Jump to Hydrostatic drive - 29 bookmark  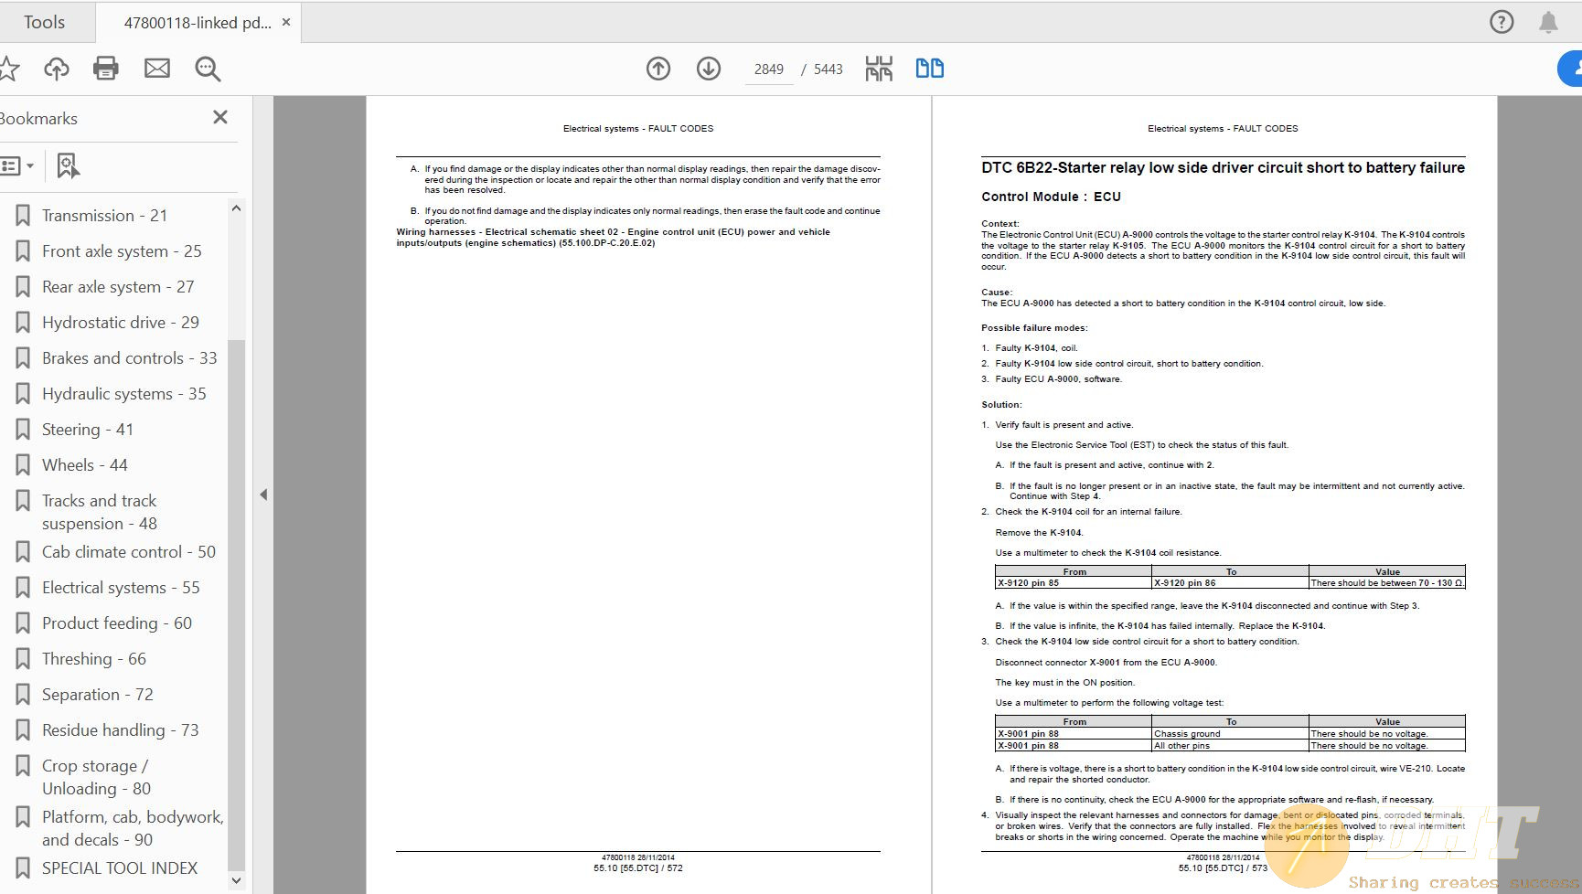click(121, 323)
